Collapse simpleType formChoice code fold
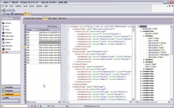 tap(69, 52)
